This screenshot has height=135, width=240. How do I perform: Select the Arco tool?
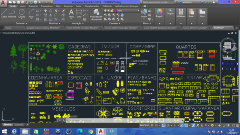(x=31, y=13)
